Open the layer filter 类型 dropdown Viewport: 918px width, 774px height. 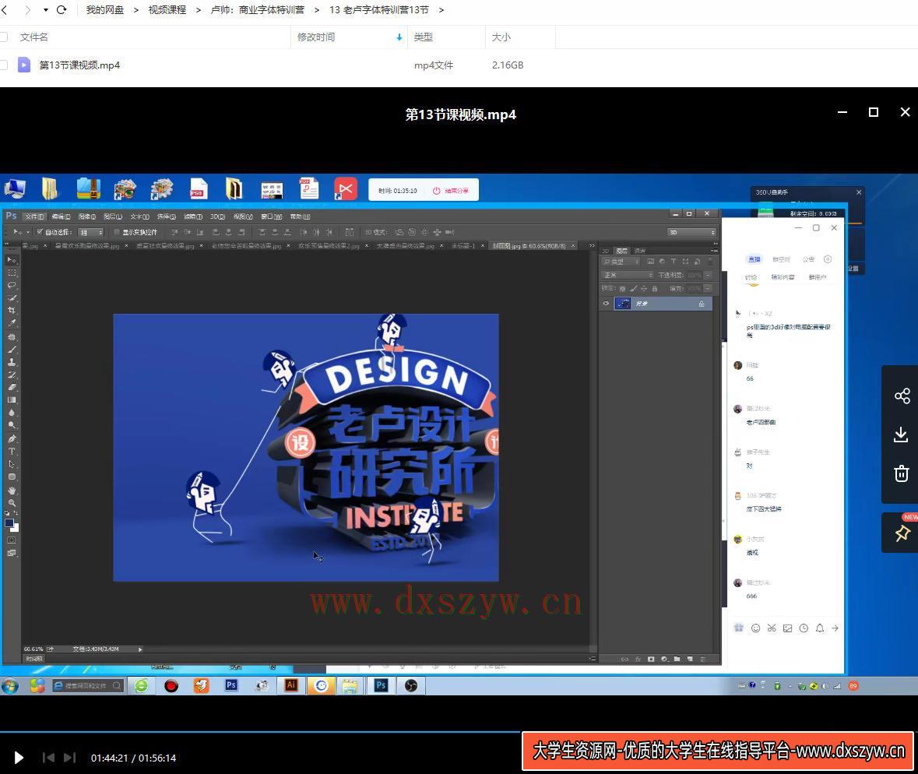tap(622, 262)
